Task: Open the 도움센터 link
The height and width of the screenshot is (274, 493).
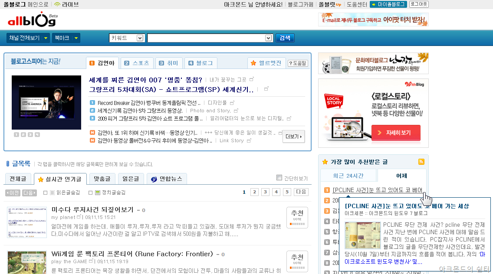Action: pyautogui.click(x=357, y=4)
